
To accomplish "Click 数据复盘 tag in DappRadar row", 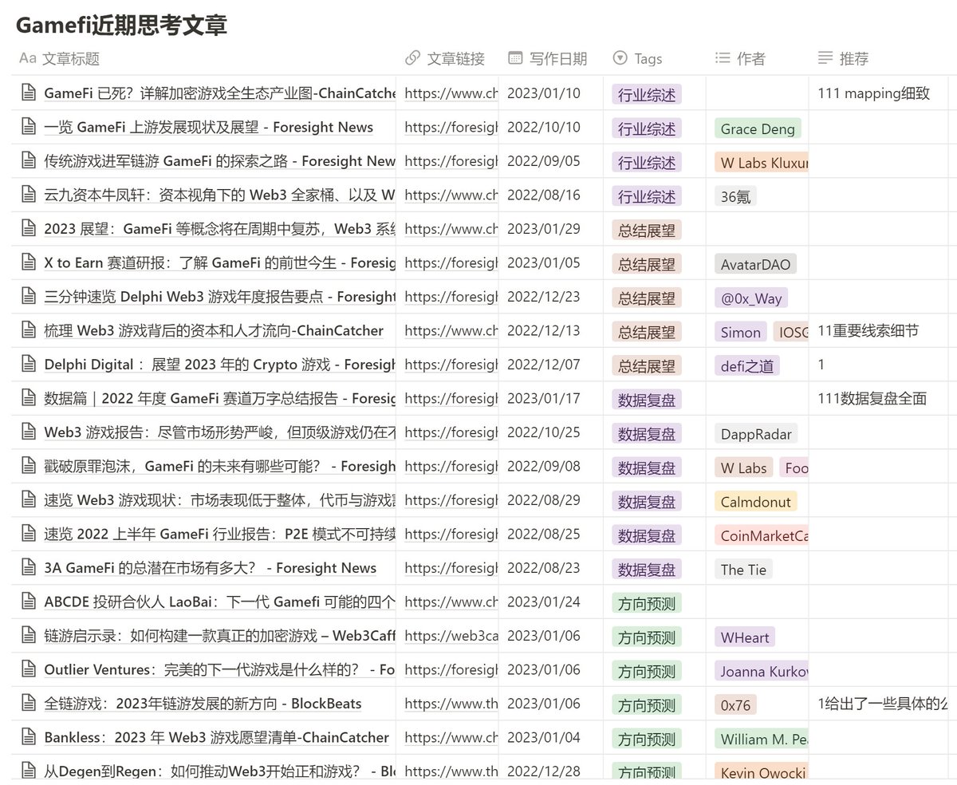I will click(x=647, y=433).
